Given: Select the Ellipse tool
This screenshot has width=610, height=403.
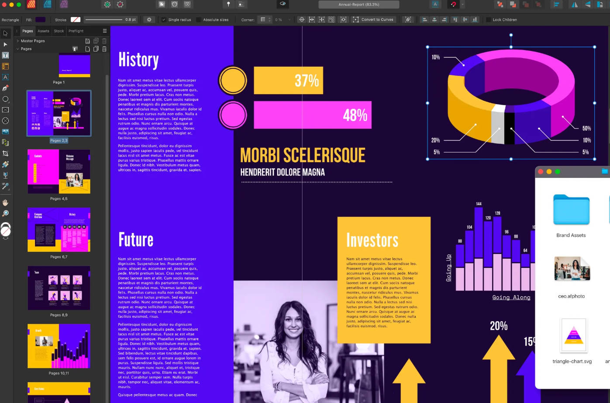Looking at the screenshot, I should 5,99.
